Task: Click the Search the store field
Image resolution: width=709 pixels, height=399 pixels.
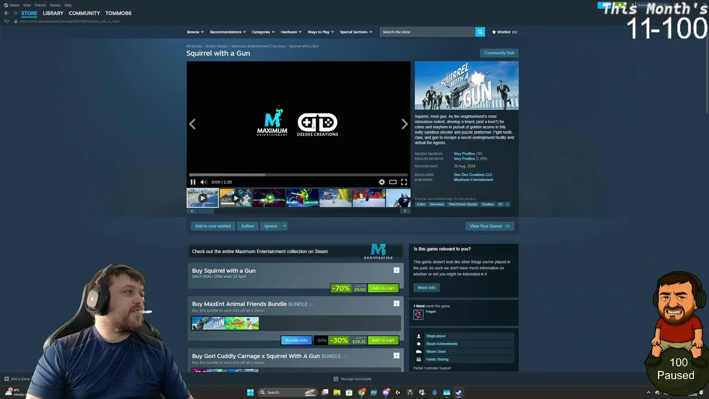Action: [428, 32]
